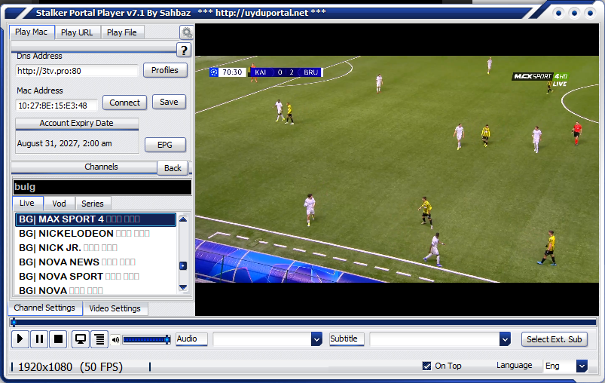605x383 pixels.
Task: Expand the Language dropdown showing Eng
Action: click(x=582, y=366)
